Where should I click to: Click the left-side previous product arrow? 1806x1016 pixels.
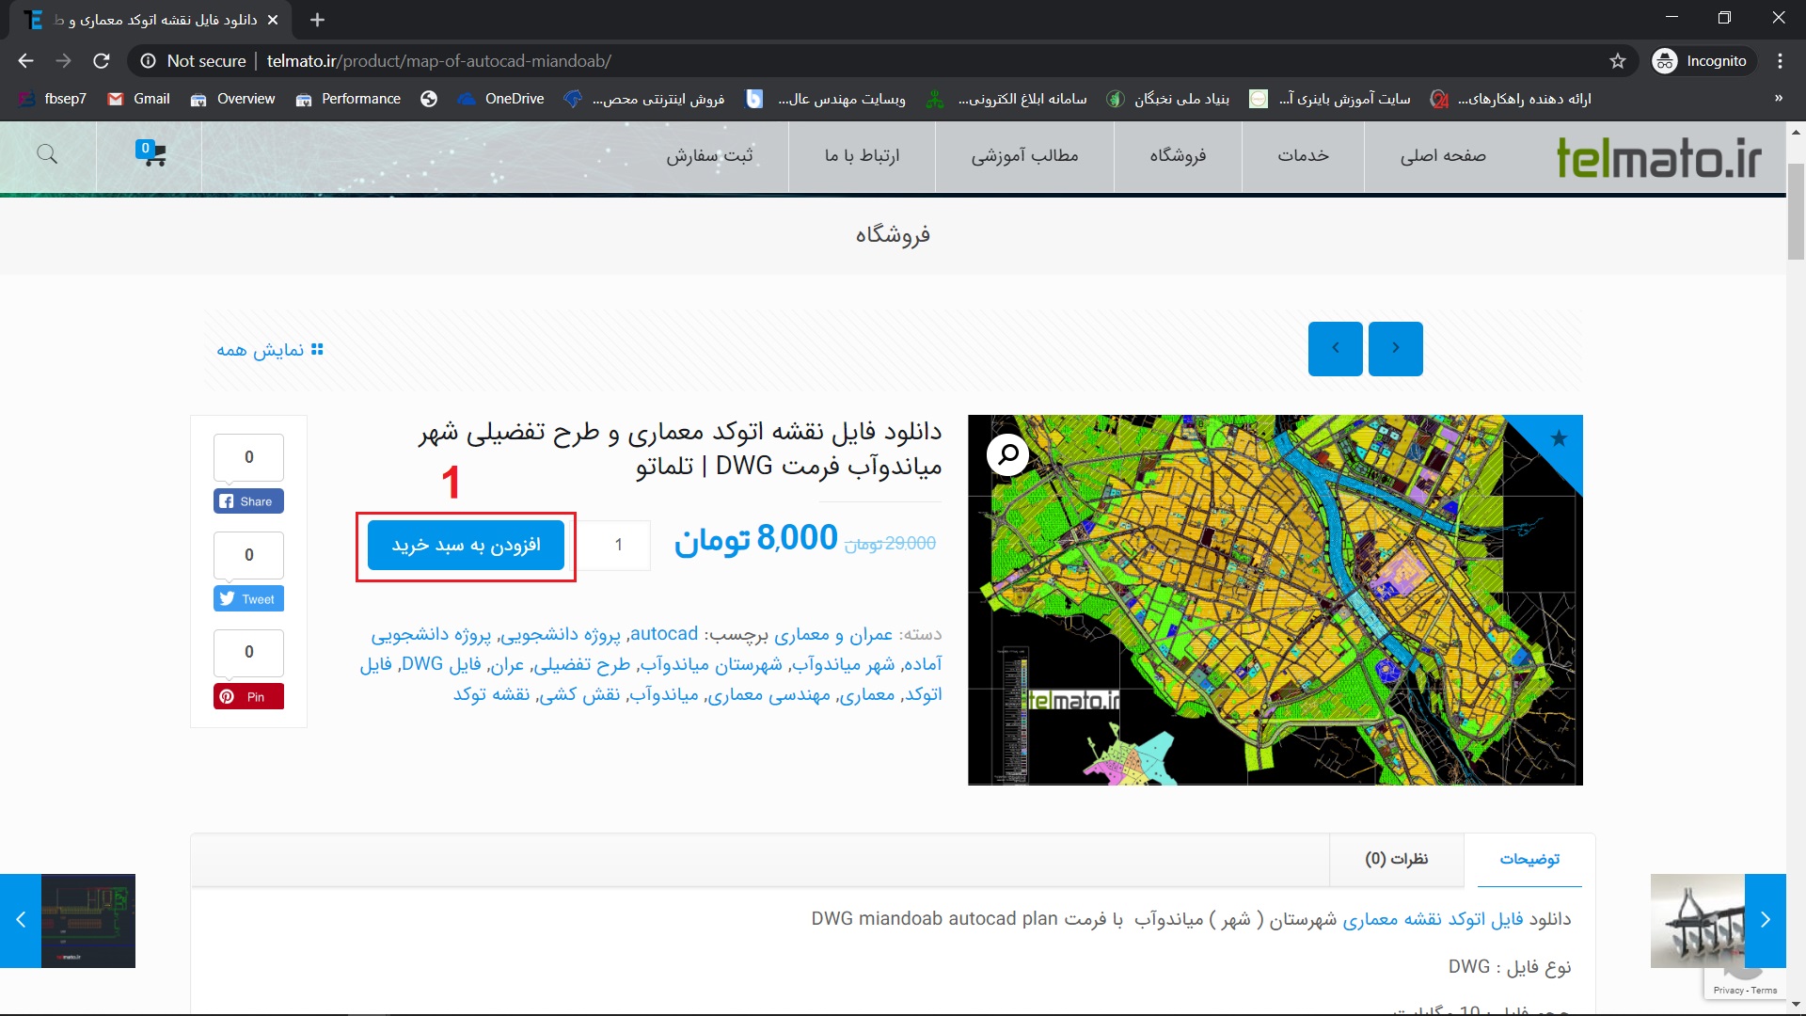pos(21,920)
